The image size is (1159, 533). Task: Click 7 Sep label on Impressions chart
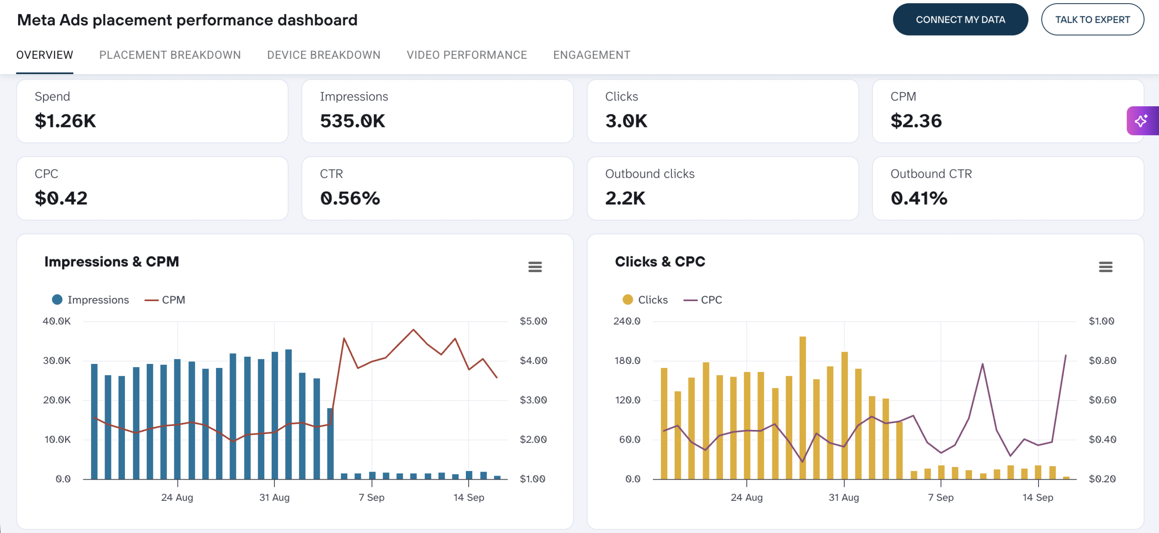tap(372, 497)
